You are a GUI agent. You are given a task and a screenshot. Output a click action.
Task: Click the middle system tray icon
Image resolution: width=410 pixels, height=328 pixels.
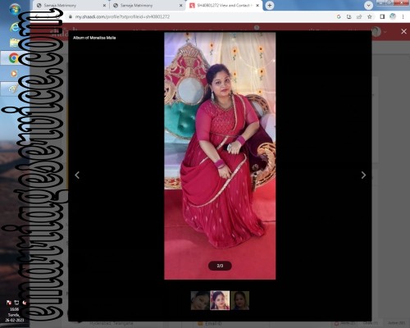(16, 303)
